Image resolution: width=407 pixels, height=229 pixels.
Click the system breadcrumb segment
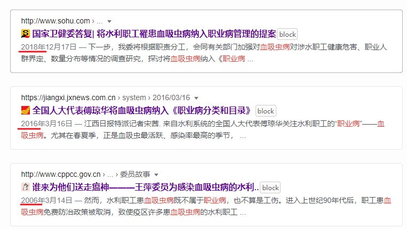134,97
